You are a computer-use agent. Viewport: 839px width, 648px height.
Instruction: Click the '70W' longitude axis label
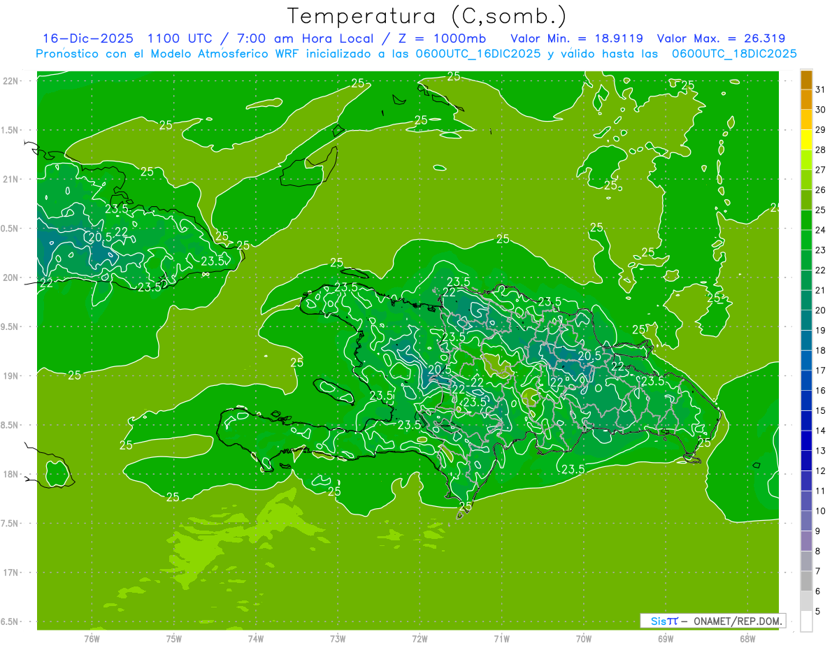[584, 638]
